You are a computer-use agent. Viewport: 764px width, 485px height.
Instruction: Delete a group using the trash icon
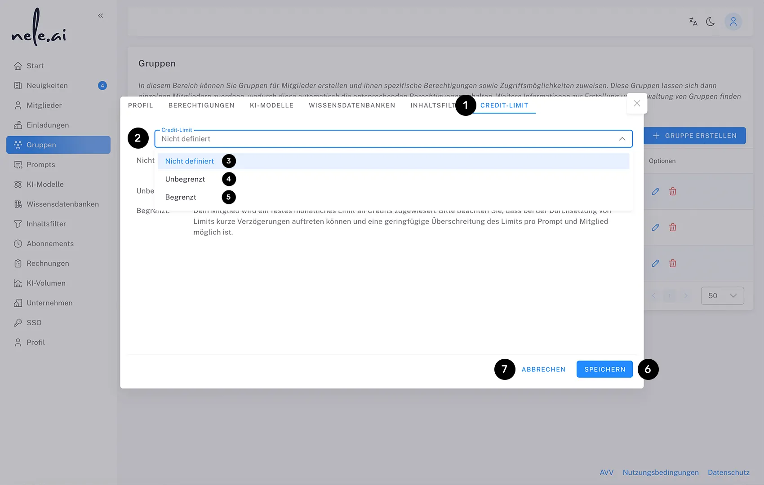tap(673, 191)
